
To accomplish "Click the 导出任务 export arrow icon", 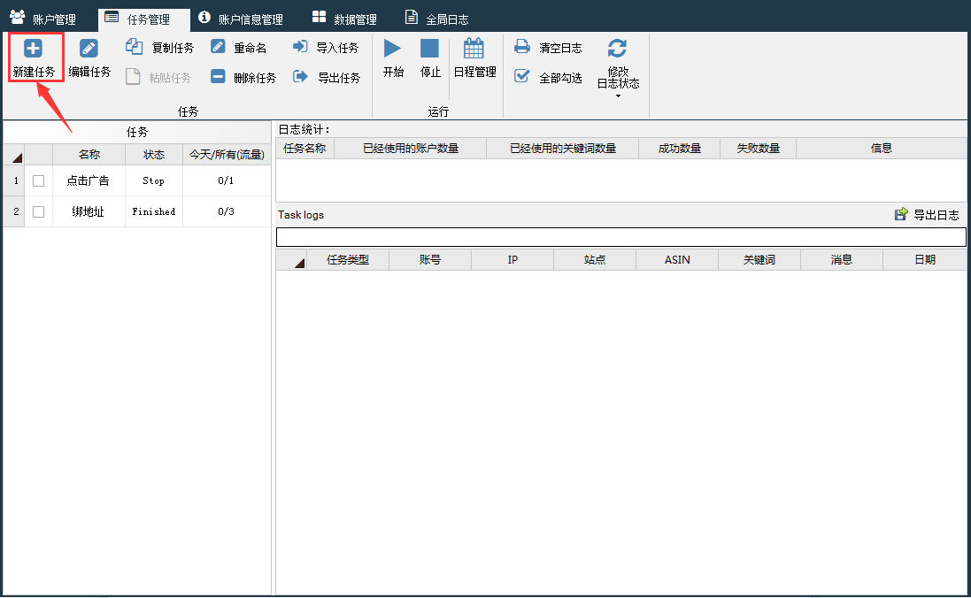I will (300, 76).
